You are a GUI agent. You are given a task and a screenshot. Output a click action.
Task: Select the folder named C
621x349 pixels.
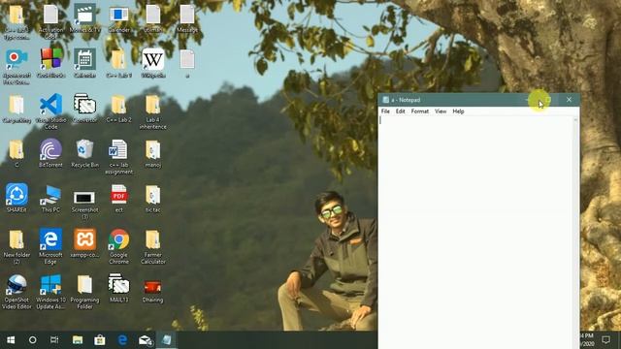pyautogui.click(x=16, y=153)
